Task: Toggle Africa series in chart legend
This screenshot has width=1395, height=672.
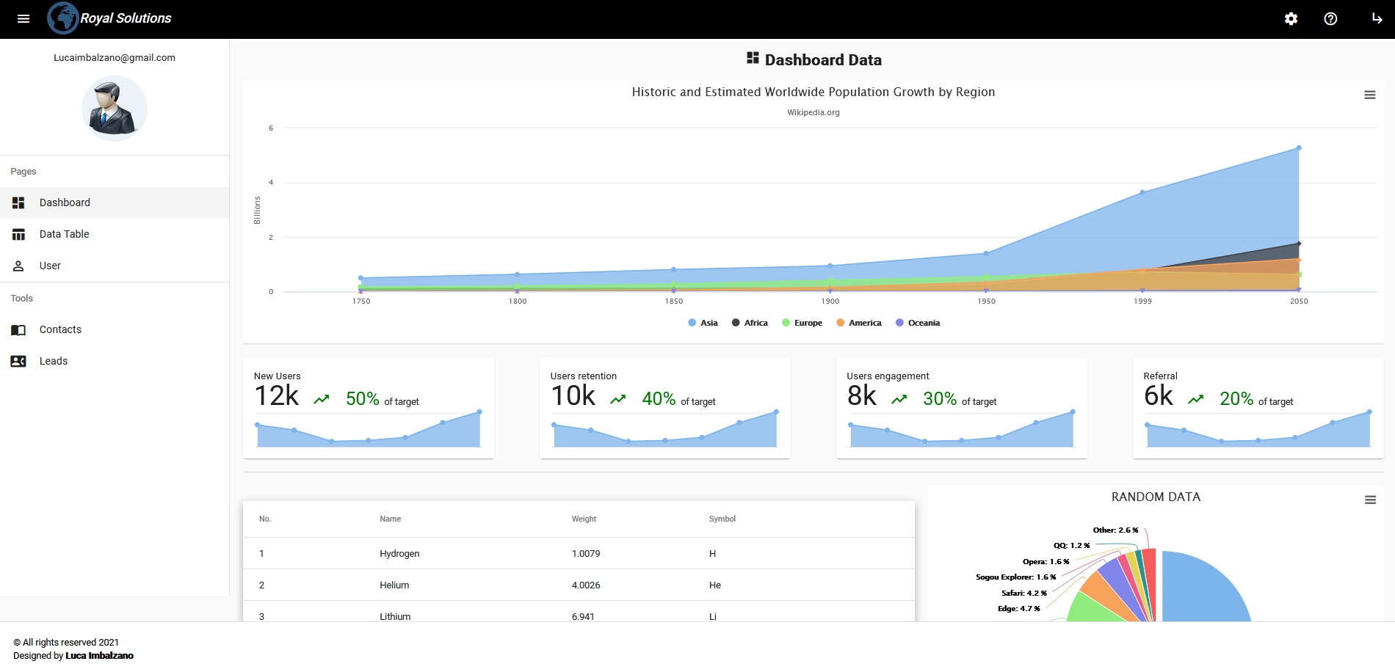Action: [x=750, y=323]
